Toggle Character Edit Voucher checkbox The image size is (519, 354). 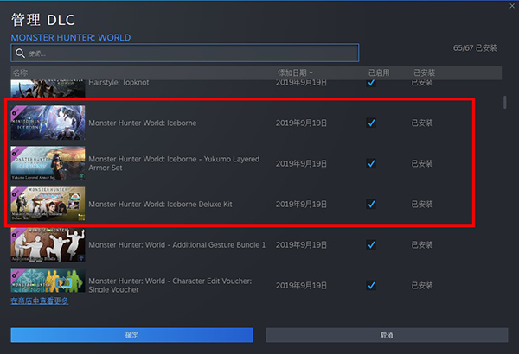[371, 285]
